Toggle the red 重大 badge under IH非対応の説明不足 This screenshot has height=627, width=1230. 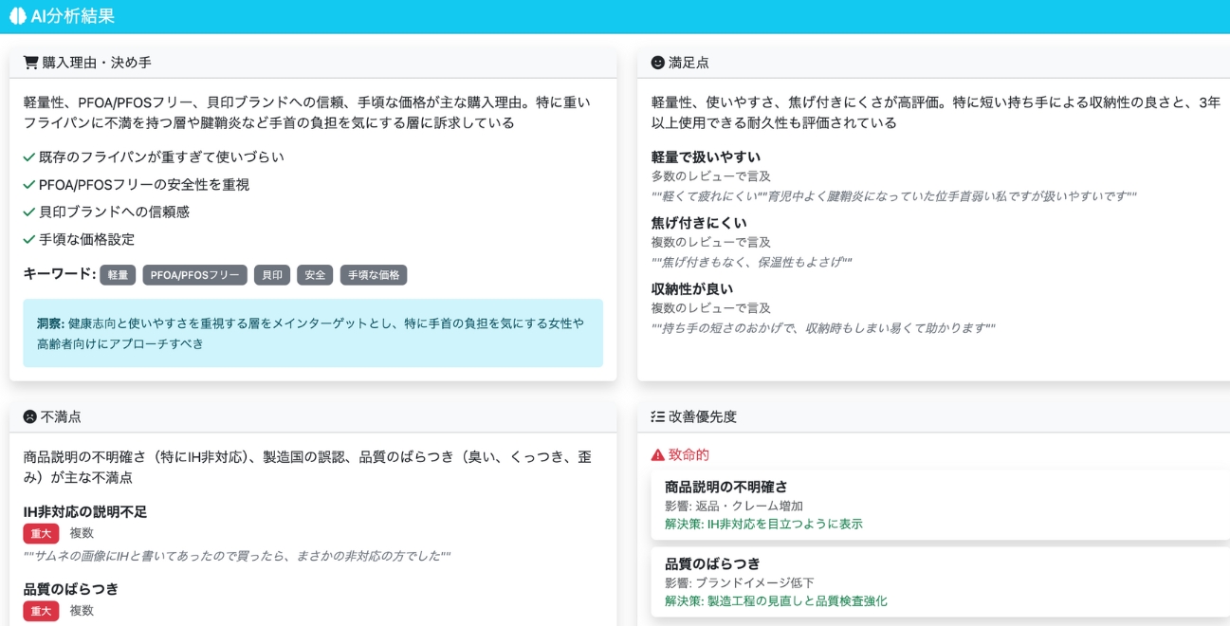point(40,534)
